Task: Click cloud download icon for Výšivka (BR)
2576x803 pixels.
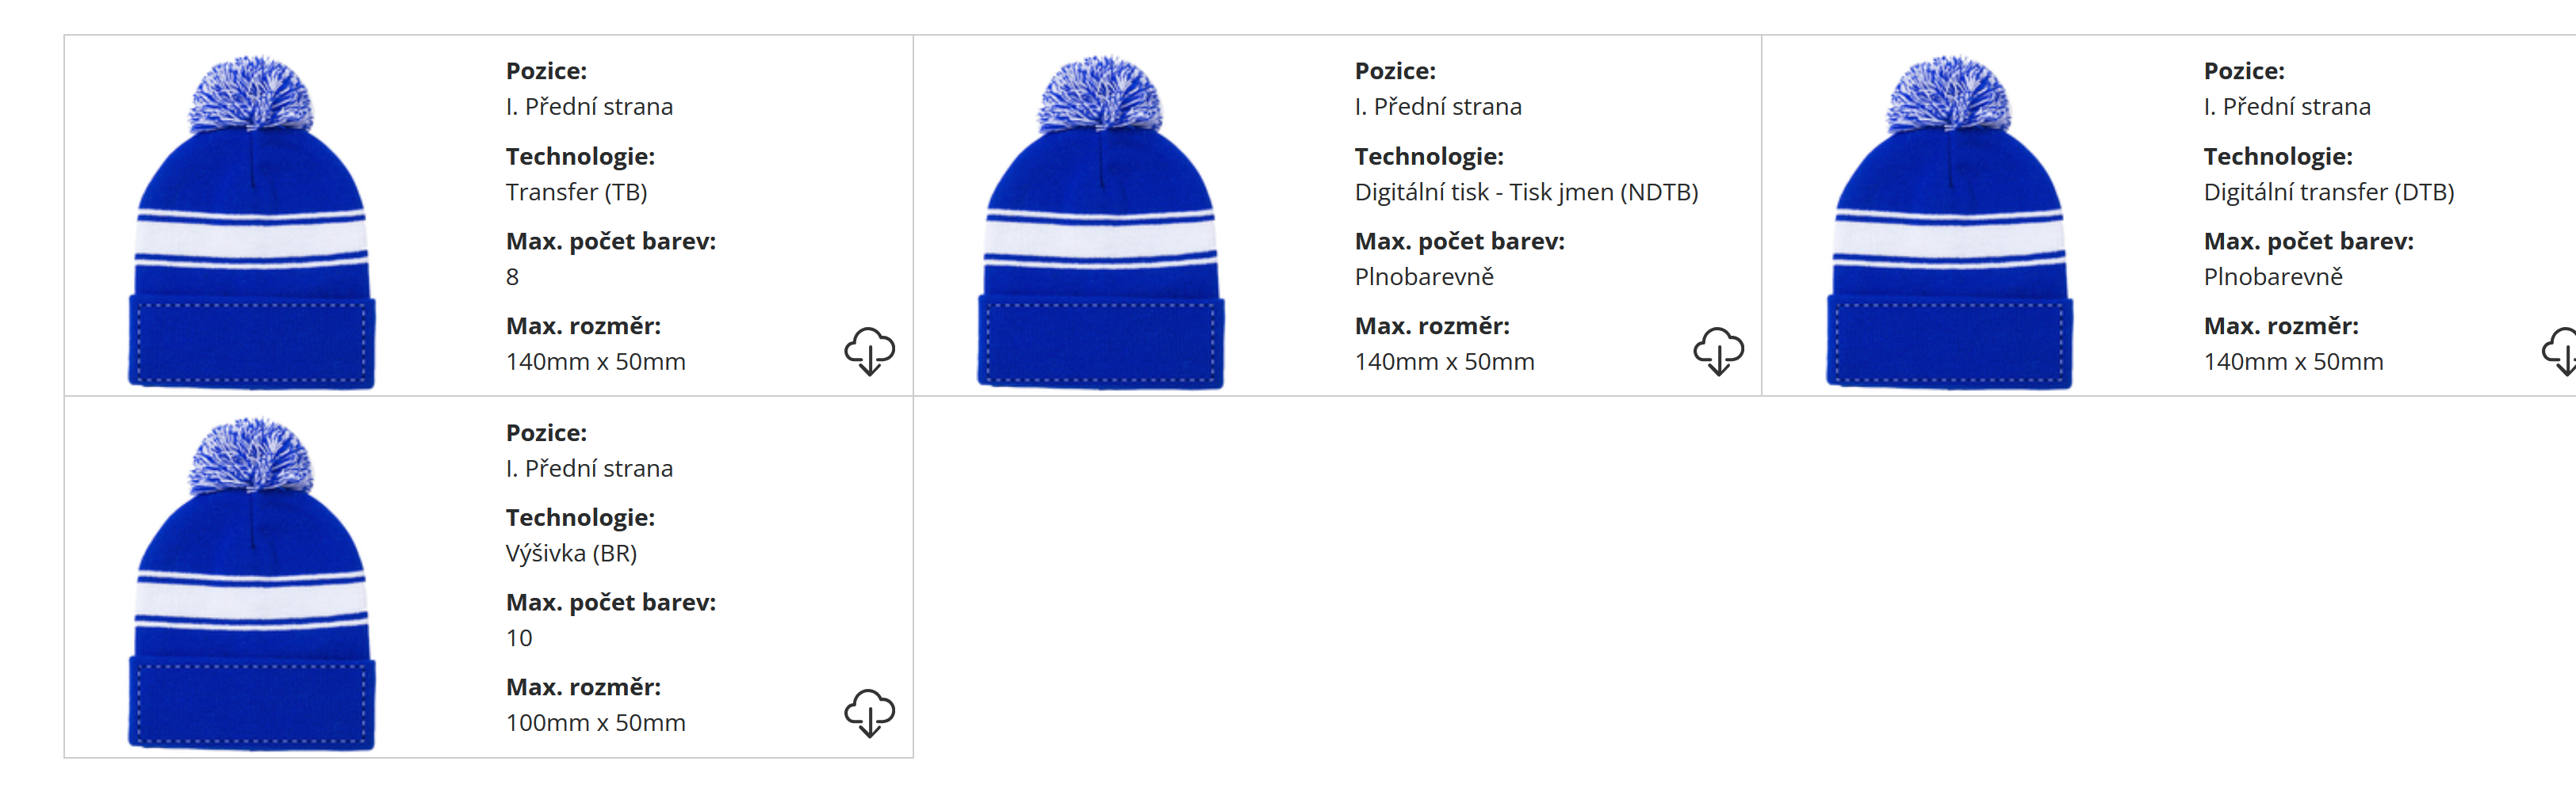Action: 869,713
